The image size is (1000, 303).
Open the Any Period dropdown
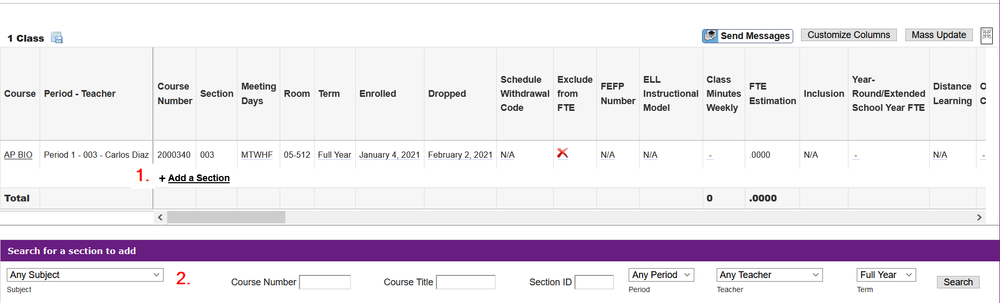pyautogui.click(x=661, y=275)
